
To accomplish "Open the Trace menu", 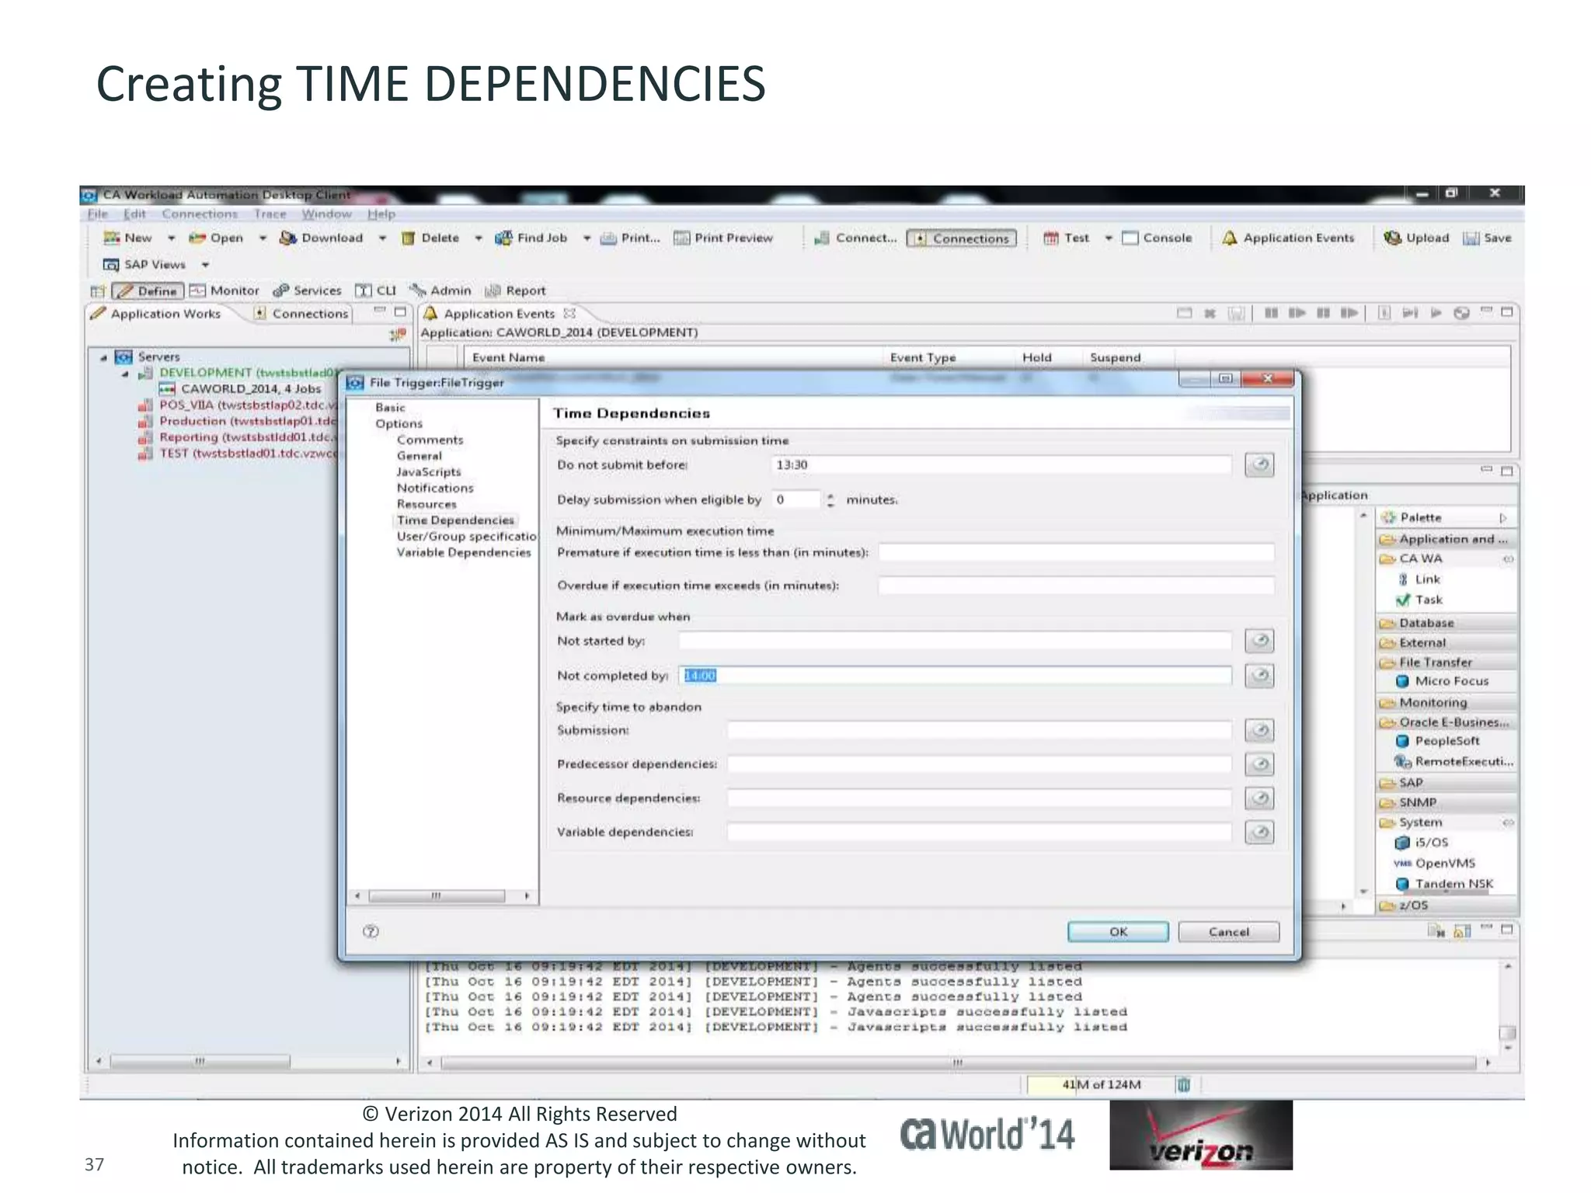I will coord(270,214).
